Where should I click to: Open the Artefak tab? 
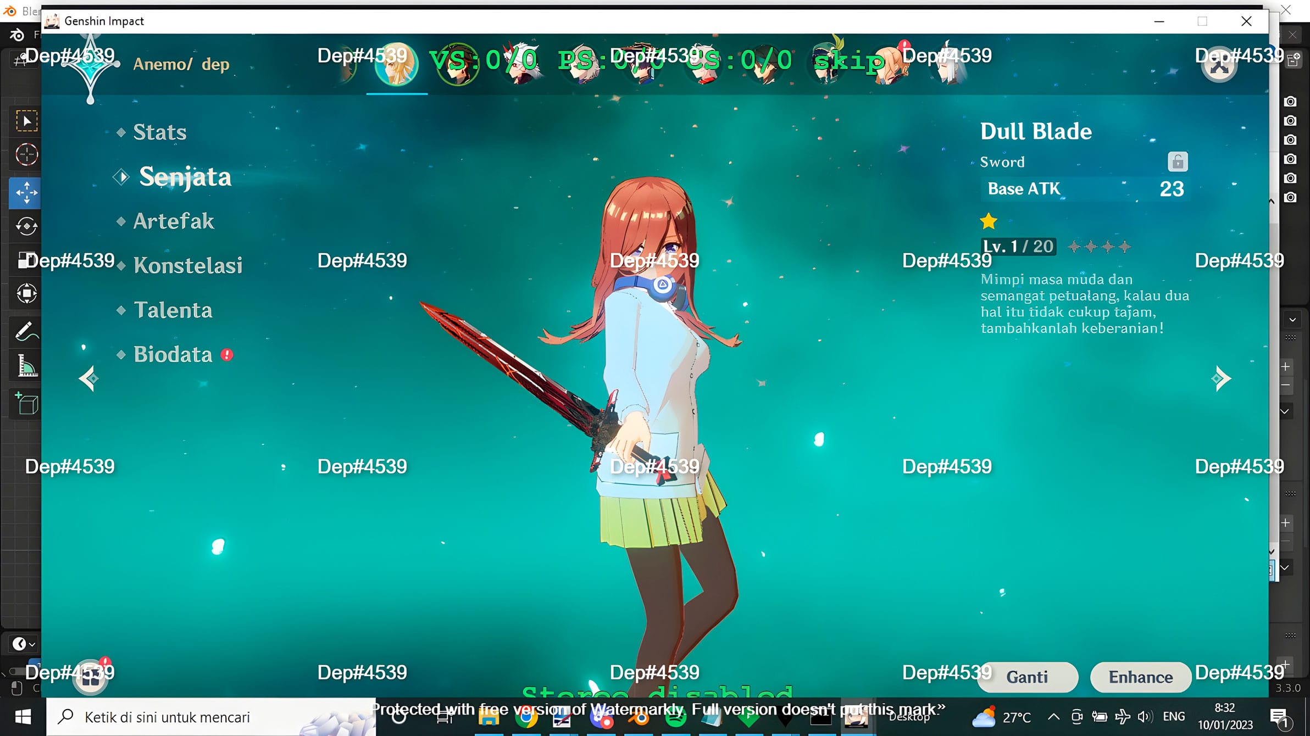(x=173, y=221)
